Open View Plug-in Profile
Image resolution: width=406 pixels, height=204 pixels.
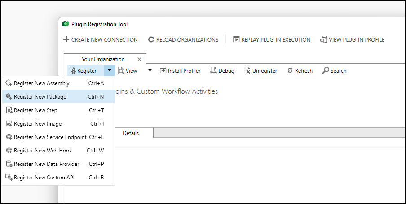point(352,40)
